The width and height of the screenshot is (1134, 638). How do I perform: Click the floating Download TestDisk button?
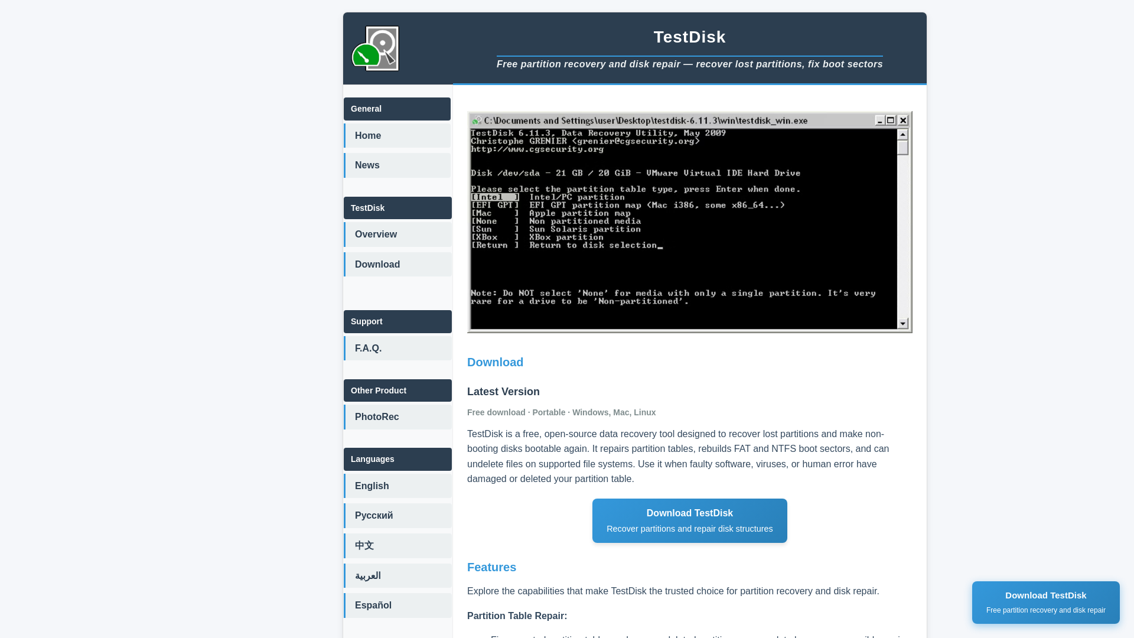(x=1045, y=603)
